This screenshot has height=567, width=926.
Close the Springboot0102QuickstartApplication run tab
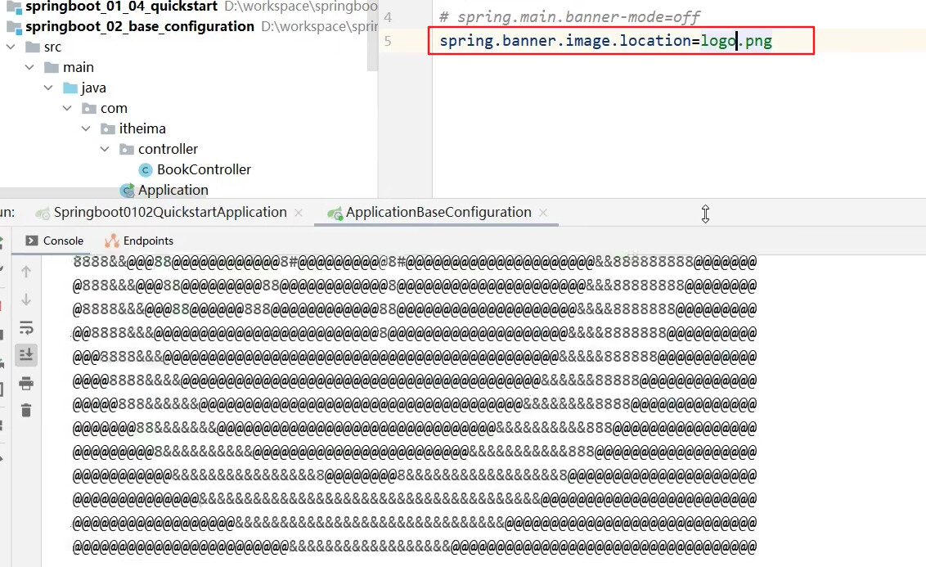coord(299,213)
